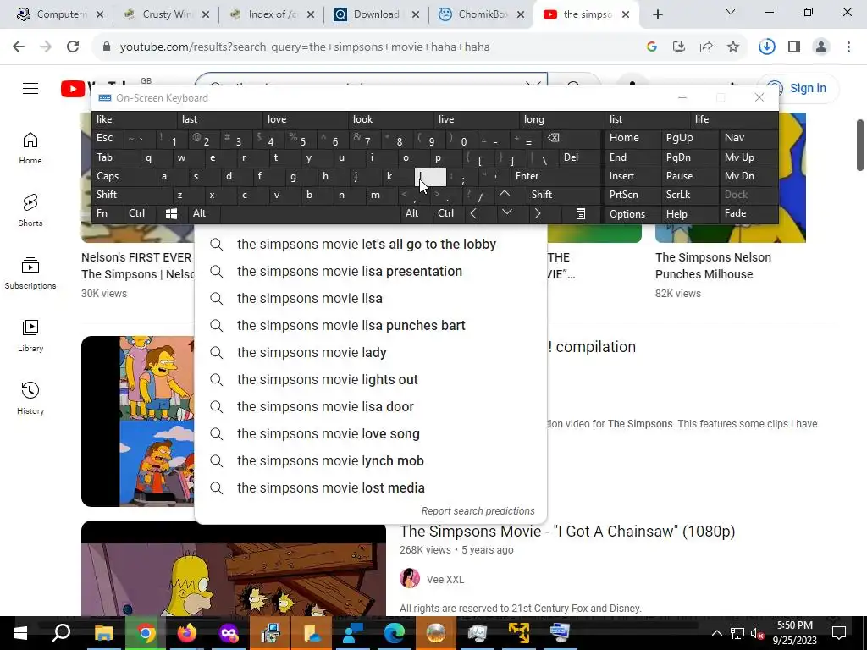This screenshot has width=867, height=650.
Task: Click Windows logo key on On-Screen Keyboard
Action: (x=171, y=214)
